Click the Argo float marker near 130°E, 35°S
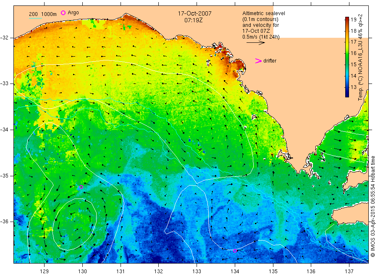Image resolution: width=378 pixels, height=277 pixels. [x=81, y=187]
